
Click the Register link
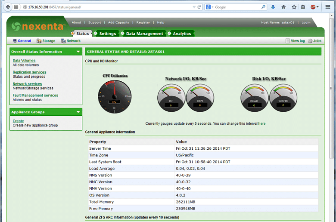(x=143, y=22)
